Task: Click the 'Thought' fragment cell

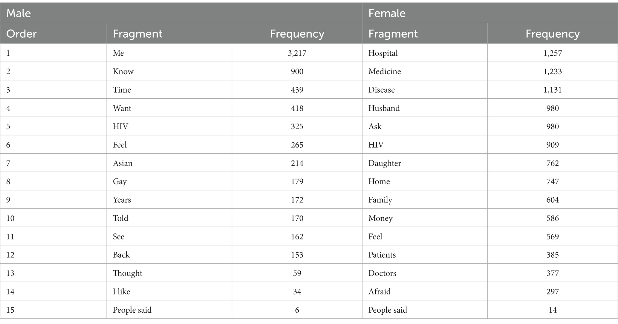Action: 169,273
